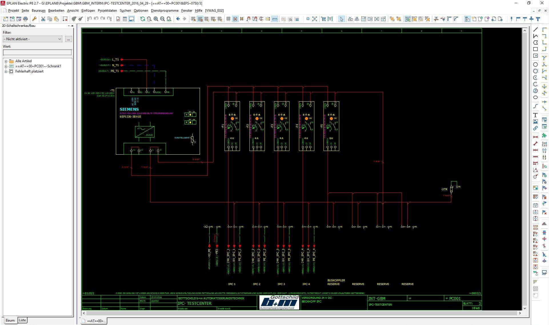The height and width of the screenshot is (325, 549).
Task: Click the vertical scrollbar down arrow
Action: [525, 308]
